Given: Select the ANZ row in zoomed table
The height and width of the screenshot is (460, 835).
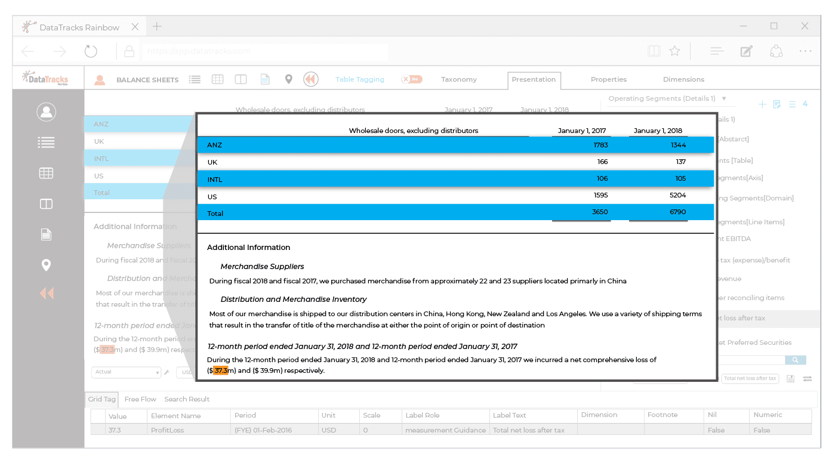Looking at the screenshot, I should 455,145.
